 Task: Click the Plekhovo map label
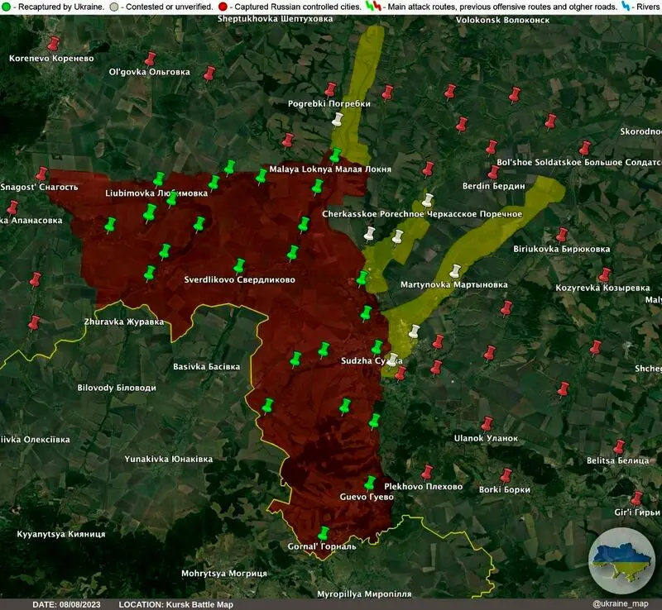click(424, 486)
